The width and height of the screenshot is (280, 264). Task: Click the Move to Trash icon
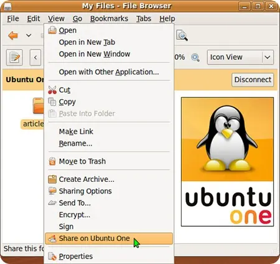(52, 161)
